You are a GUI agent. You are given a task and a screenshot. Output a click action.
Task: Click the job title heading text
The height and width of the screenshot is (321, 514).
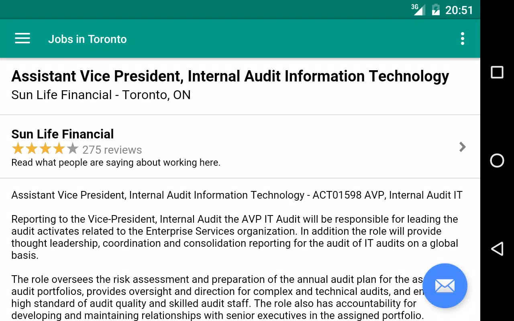coord(230,76)
